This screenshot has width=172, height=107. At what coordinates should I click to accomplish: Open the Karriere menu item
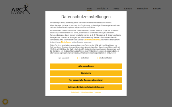[128, 9]
